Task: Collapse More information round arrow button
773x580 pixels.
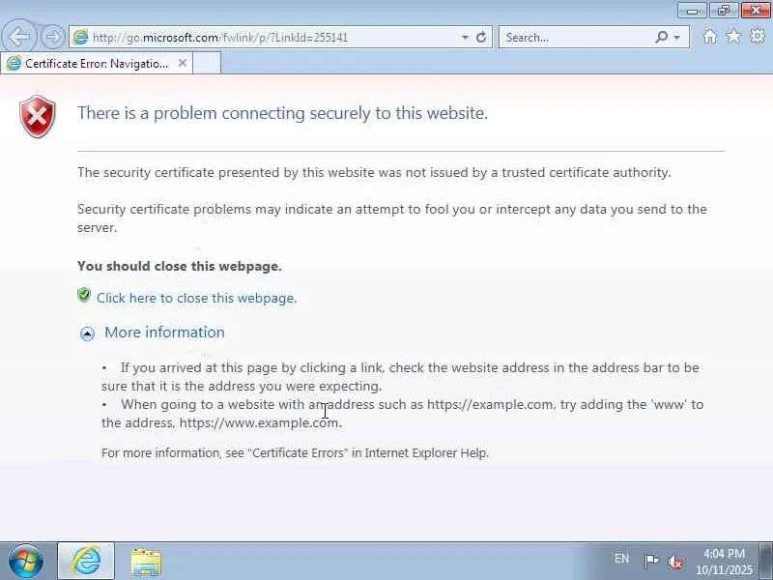Action: (x=87, y=334)
